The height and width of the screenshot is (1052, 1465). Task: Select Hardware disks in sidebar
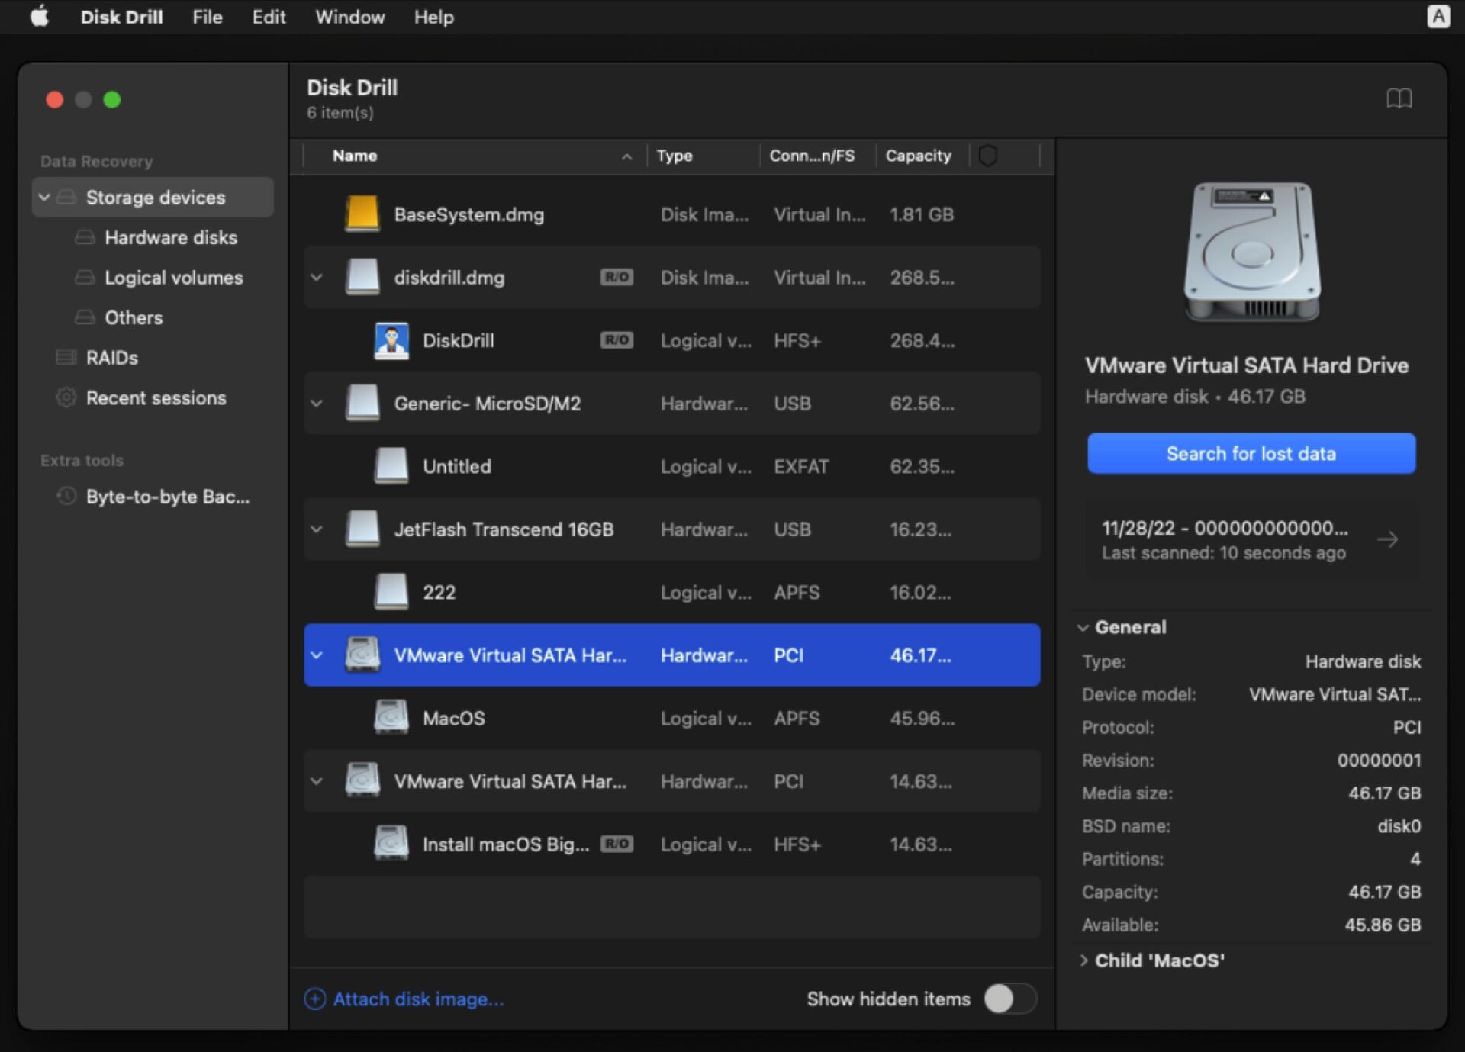tap(171, 237)
